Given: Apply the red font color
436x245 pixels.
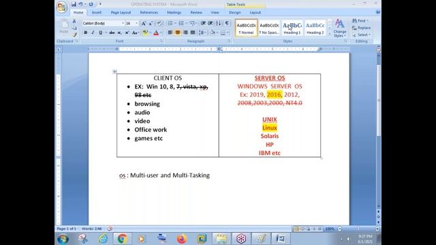Looking at the screenshot, I should 156,33.
